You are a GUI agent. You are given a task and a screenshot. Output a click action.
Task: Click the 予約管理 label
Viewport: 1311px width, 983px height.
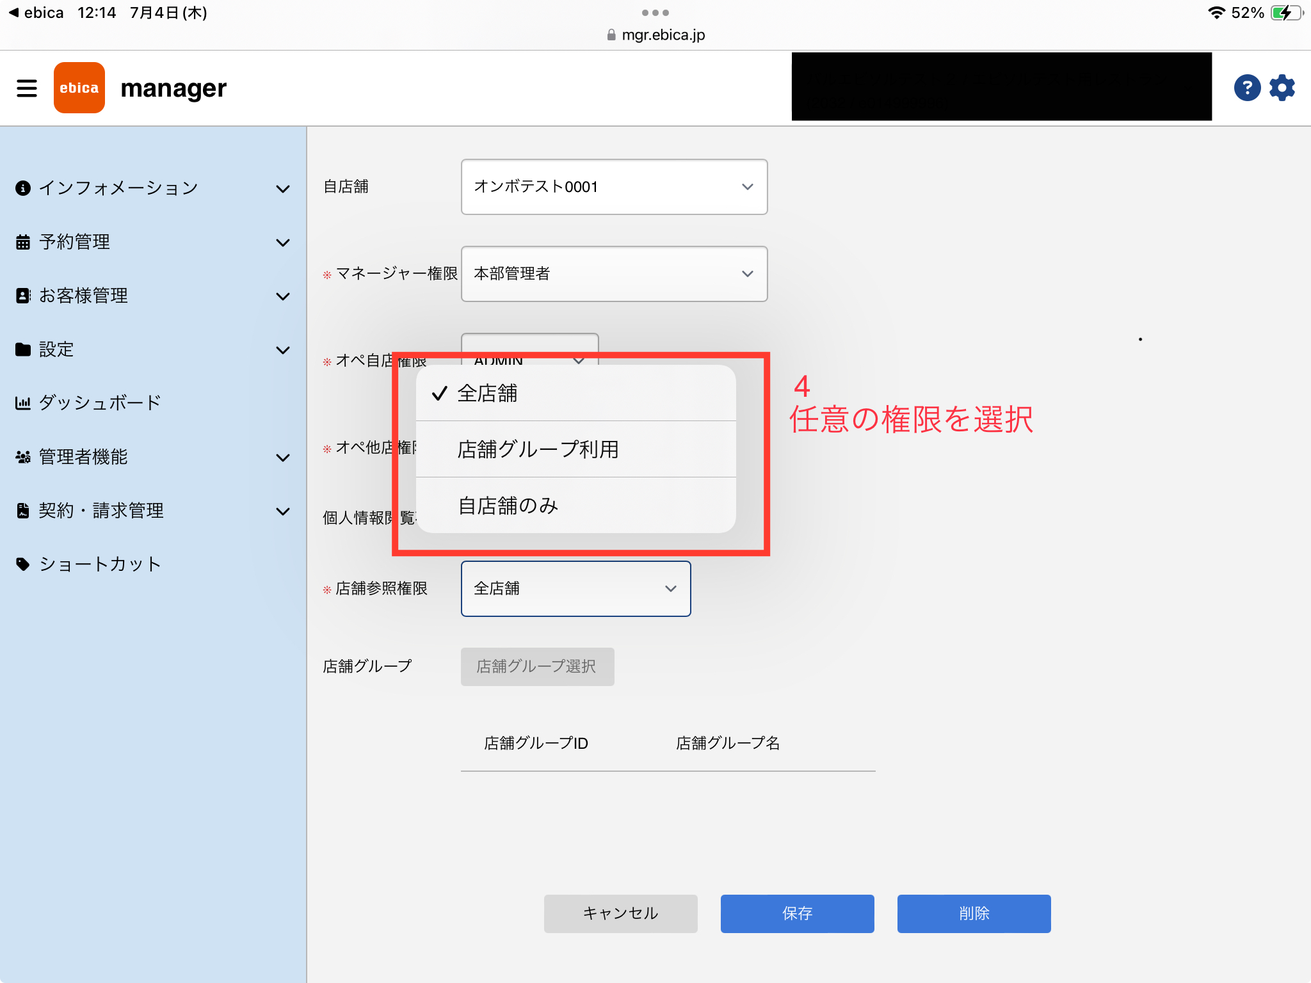[74, 242]
